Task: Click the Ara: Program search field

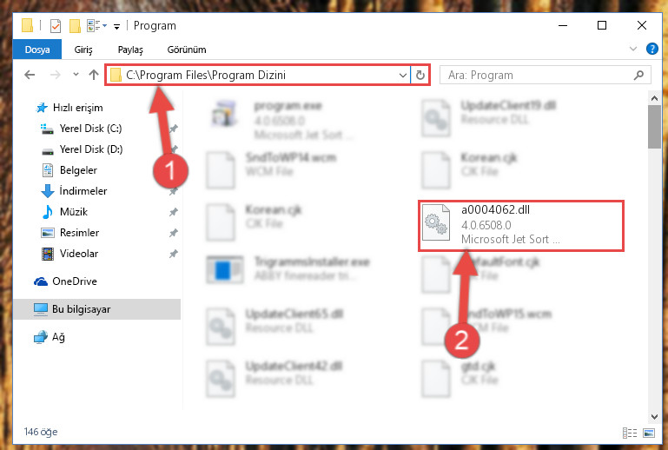Action: pos(545,75)
